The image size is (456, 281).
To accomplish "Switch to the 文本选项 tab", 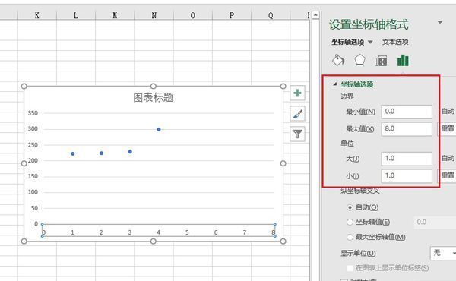I will click(x=395, y=42).
